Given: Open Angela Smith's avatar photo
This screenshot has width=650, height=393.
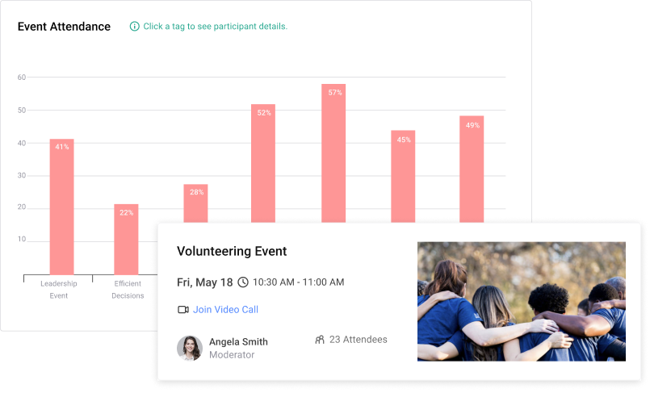Looking at the screenshot, I should pyautogui.click(x=190, y=348).
